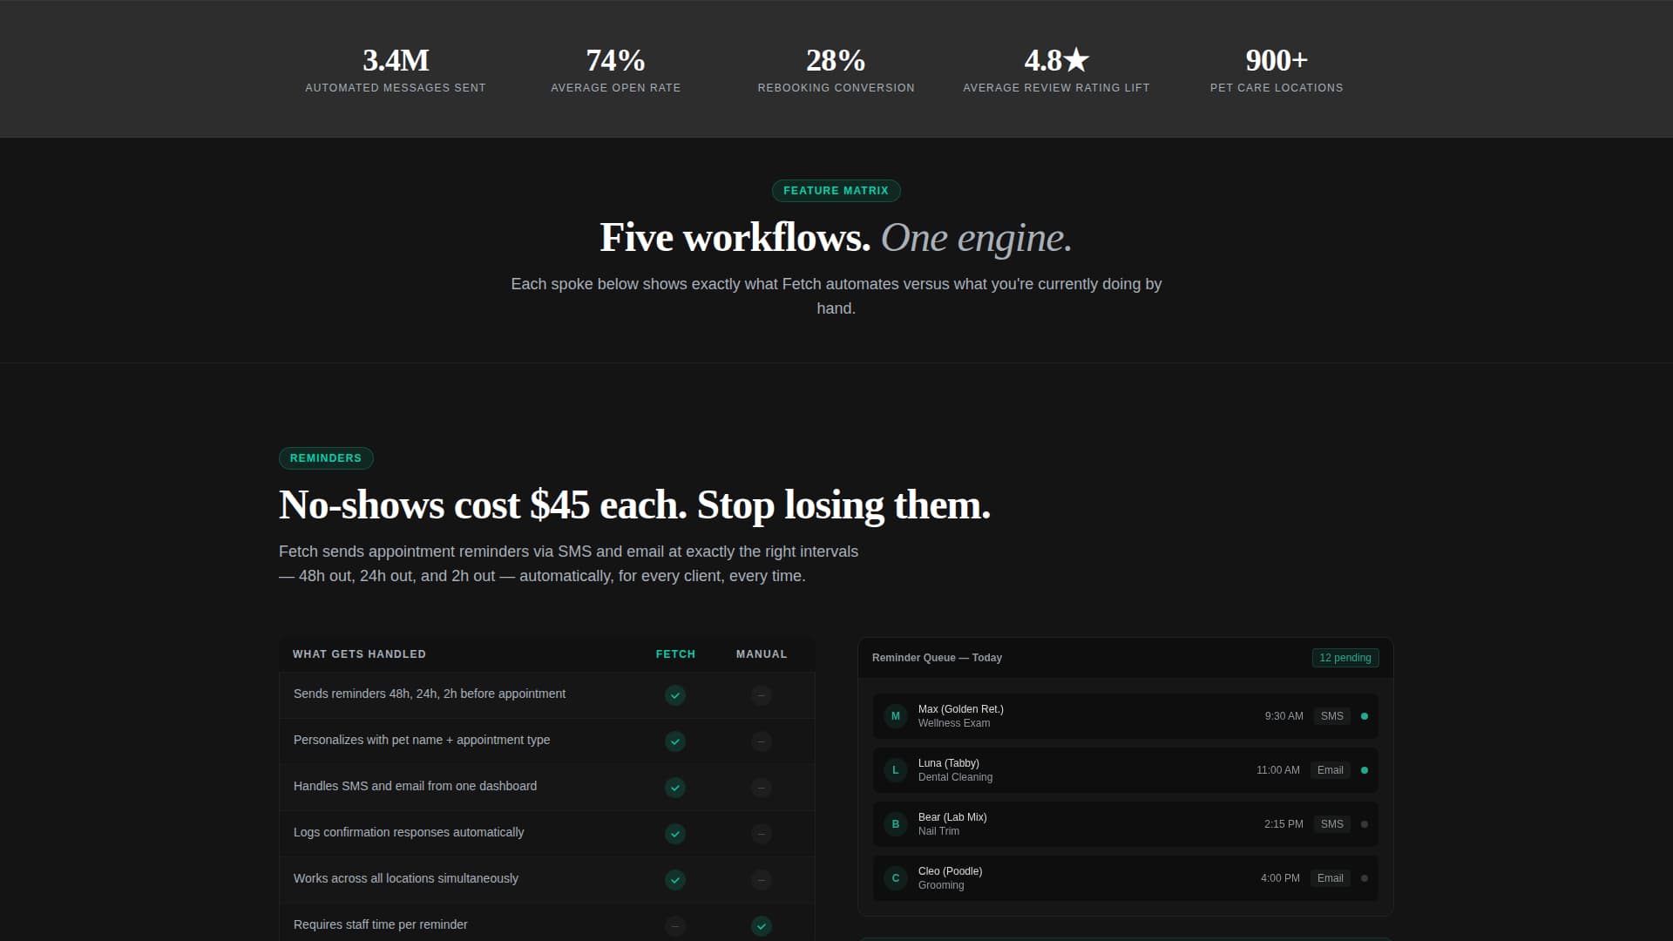Click Fetch checkmark for 'Handles SMS and email' row
The height and width of the screenshot is (941, 1673).
click(x=675, y=788)
